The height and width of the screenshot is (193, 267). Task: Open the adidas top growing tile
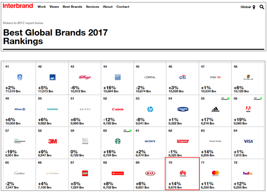pos(215,109)
